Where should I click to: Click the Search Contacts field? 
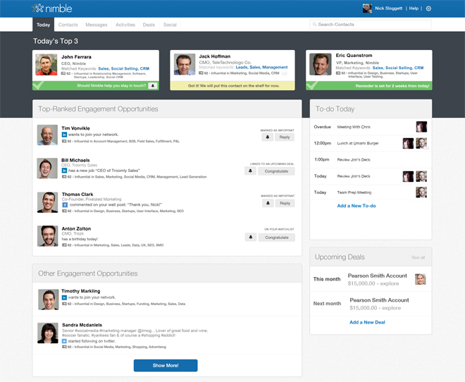[371, 25]
